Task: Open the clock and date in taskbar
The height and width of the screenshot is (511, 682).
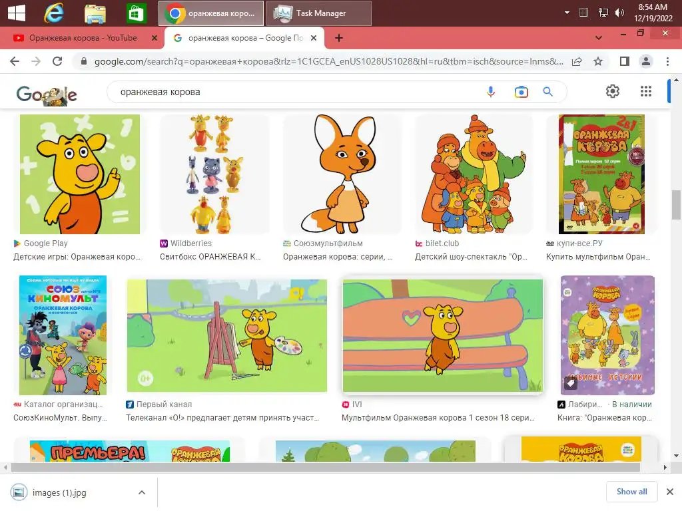Action: 653,13
